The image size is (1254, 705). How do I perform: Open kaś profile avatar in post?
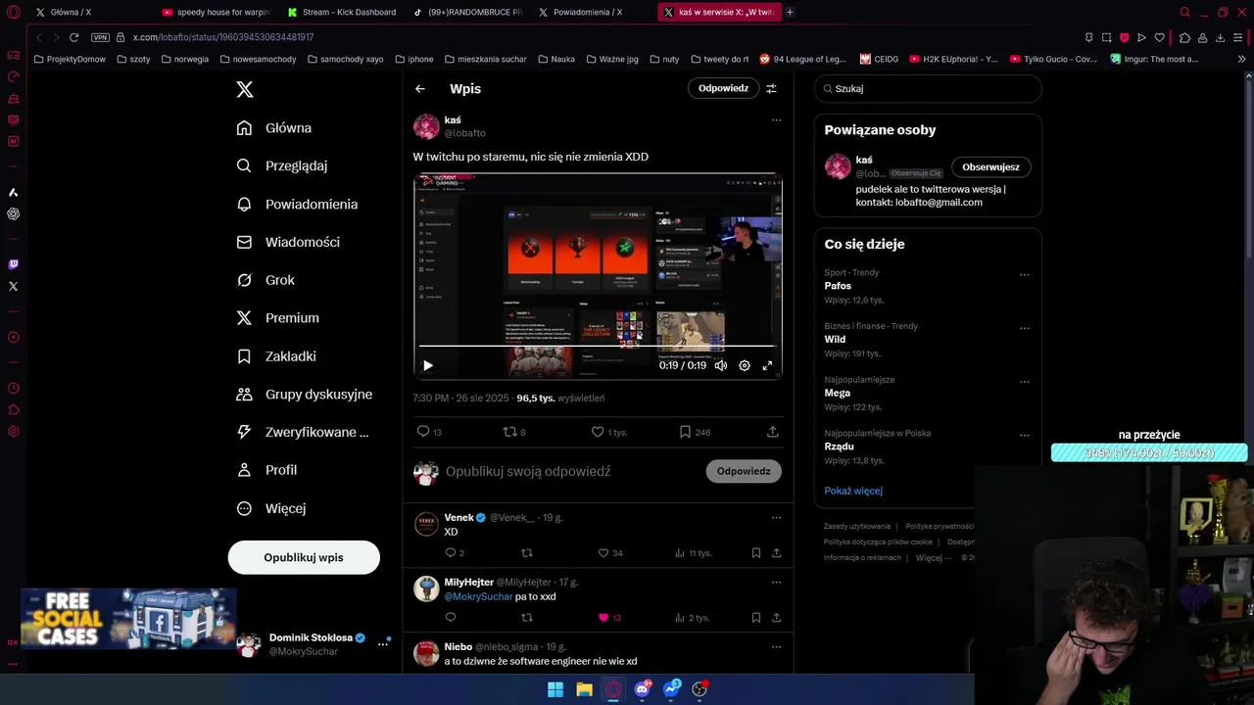(x=426, y=126)
